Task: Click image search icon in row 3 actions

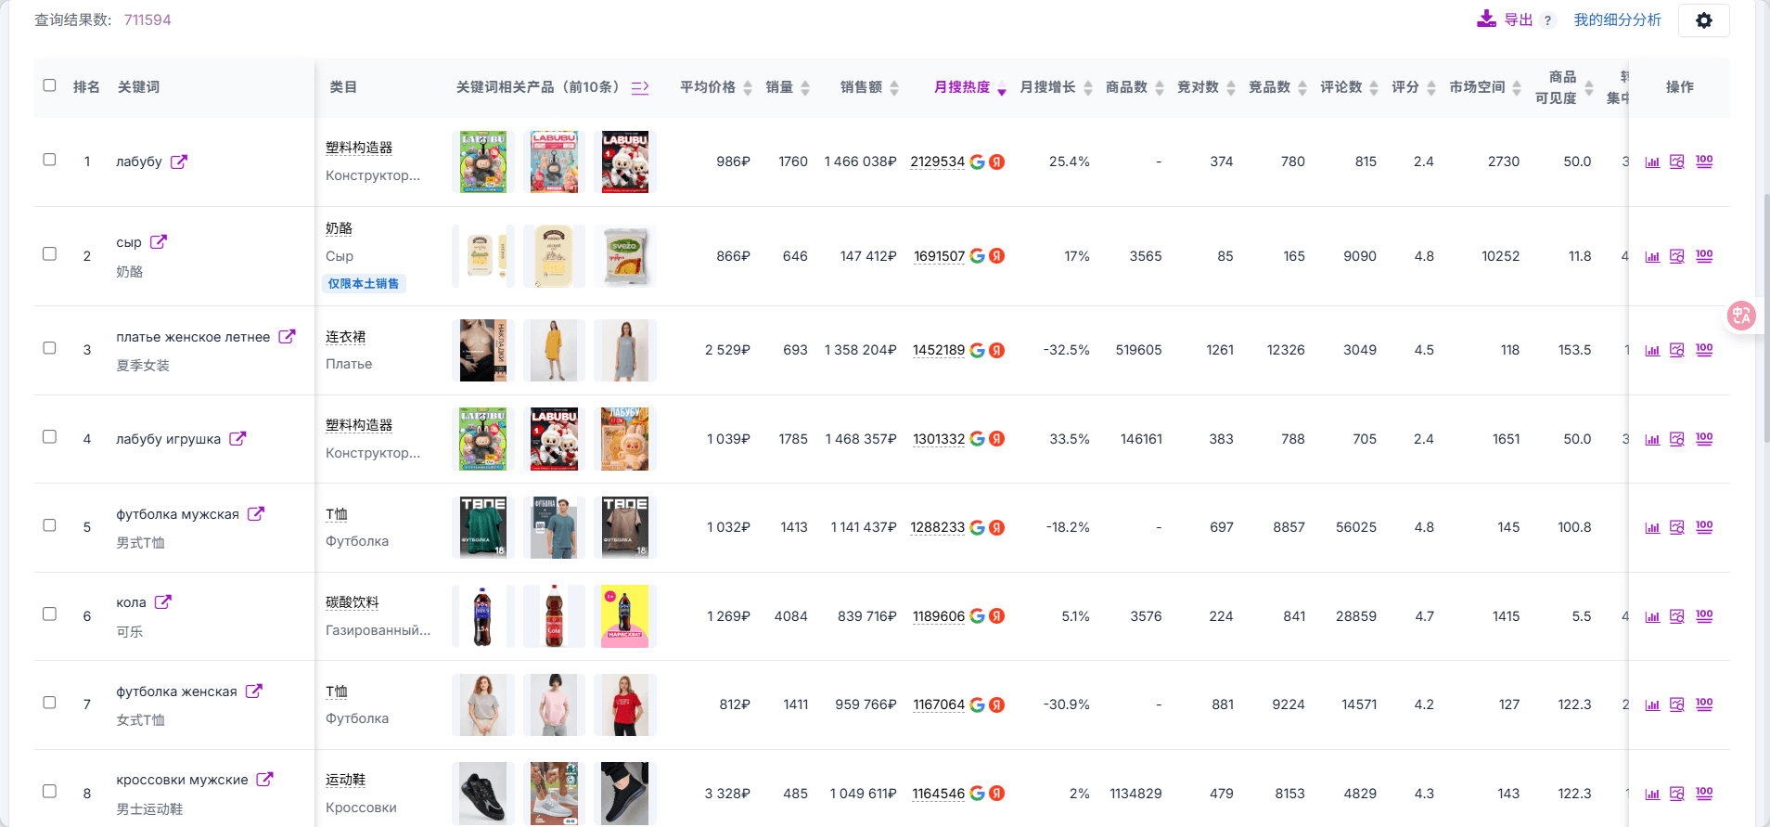Action: click(x=1677, y=350)
